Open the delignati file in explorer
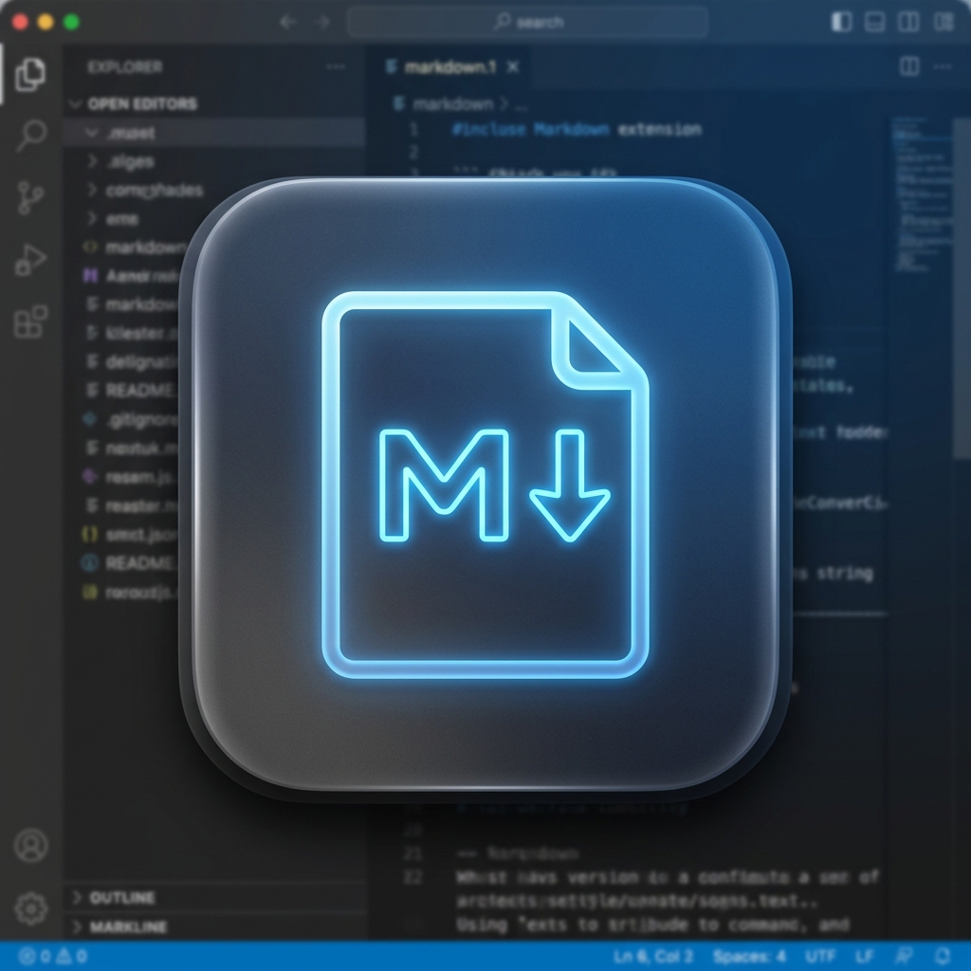The height and width of the screenshot is (971, 971). pyautogui.click(x=132, y=361)
